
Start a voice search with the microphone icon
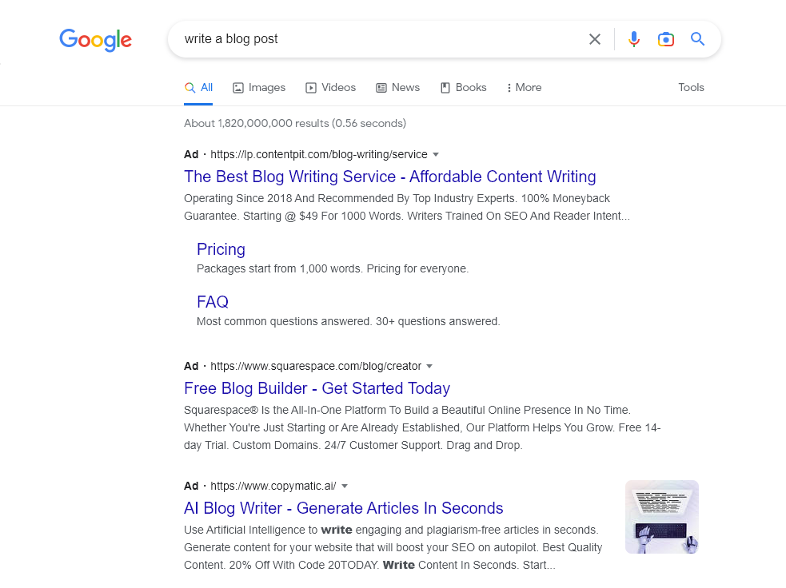click(x=633, y=38)
